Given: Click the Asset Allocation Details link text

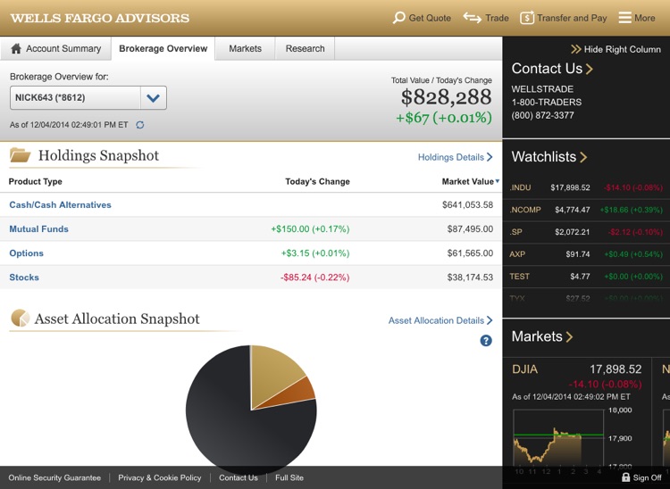Looking at the screenshot, I should (x=436, y=320).
